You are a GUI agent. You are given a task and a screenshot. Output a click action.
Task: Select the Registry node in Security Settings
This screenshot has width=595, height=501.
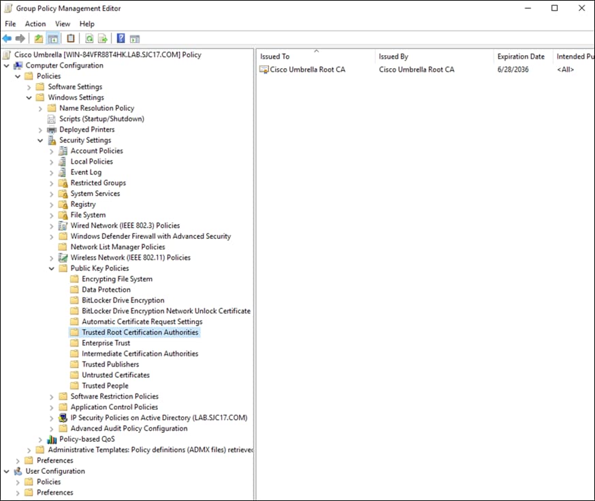coord(83,204)
